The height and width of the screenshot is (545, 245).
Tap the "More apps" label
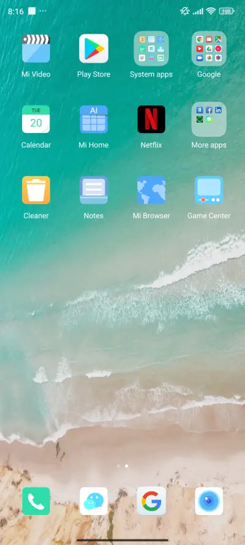point(209,145)
